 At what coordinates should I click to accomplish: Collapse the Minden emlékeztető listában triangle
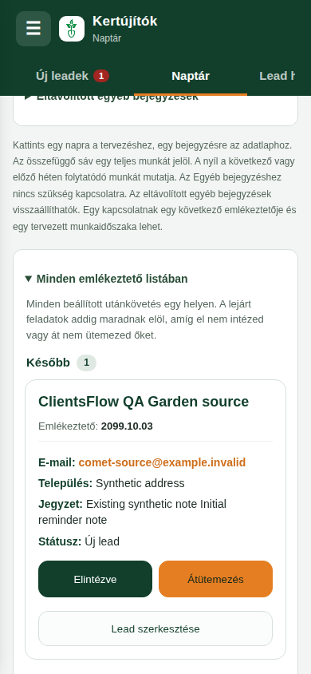pyautogui.click(x=29, y=279)
